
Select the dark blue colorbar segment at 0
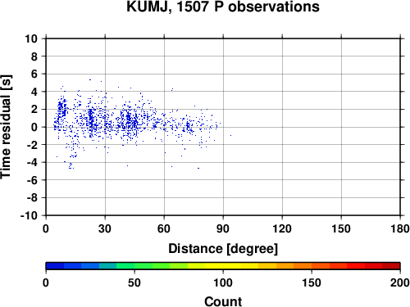tap(55, 266)
